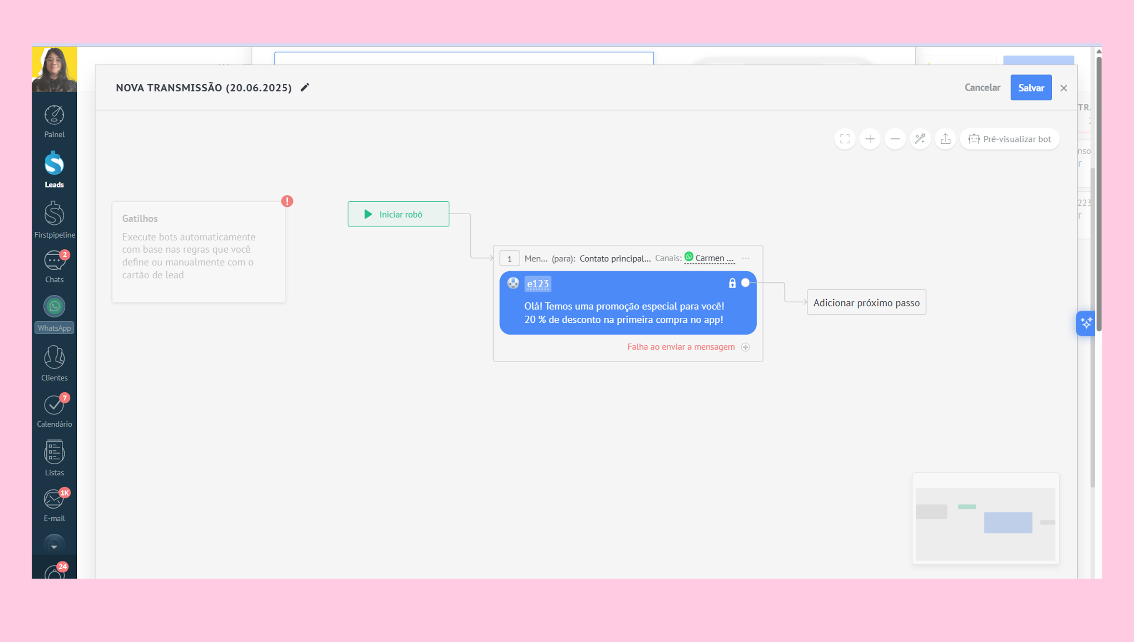The image size is (1134, 642).
Task: Click the lock icon on message block
Action: 733,283
